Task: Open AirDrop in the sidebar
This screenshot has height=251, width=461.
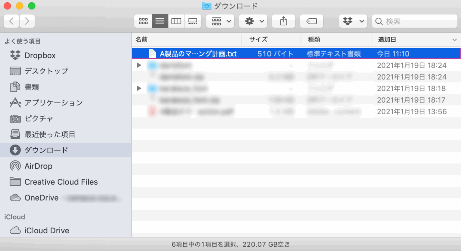Action: 38,166
